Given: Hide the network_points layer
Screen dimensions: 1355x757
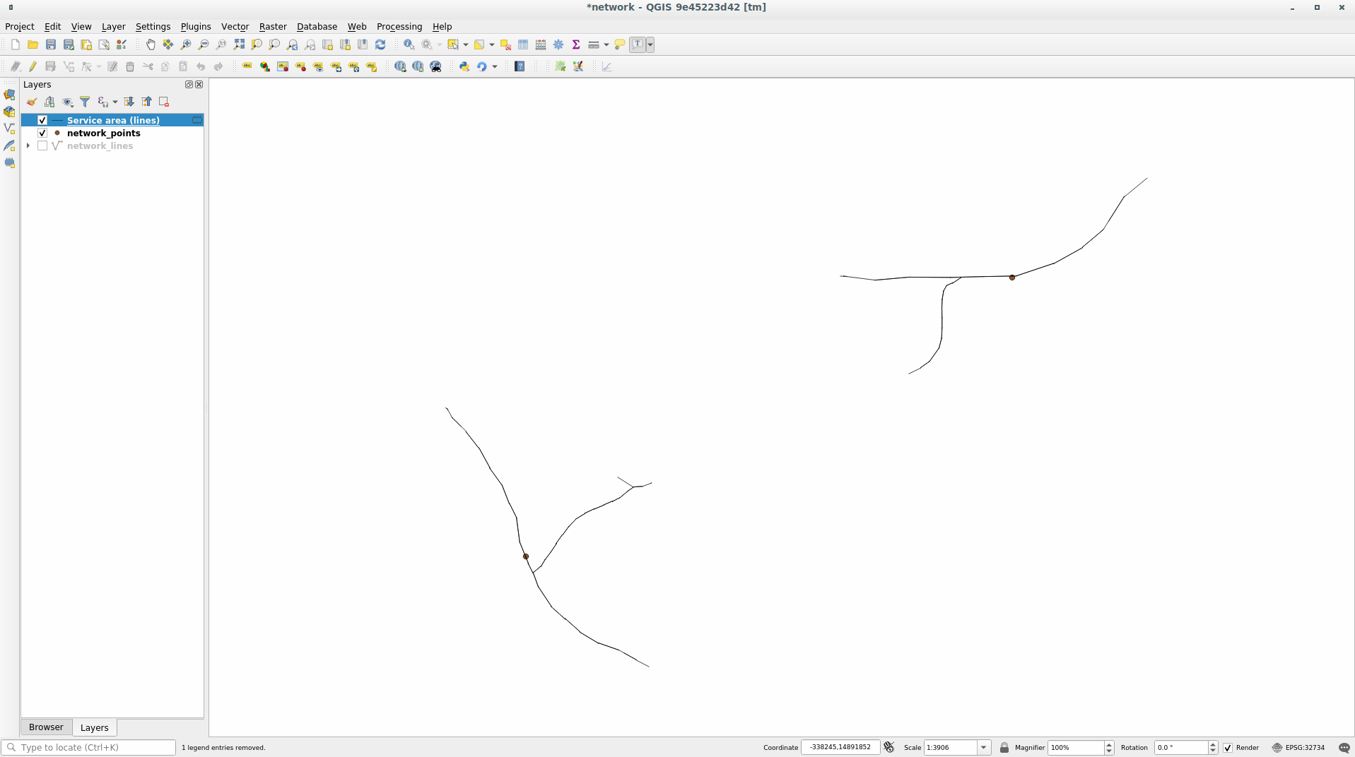Looking at the screenshot, I should (x=42, y=133).
